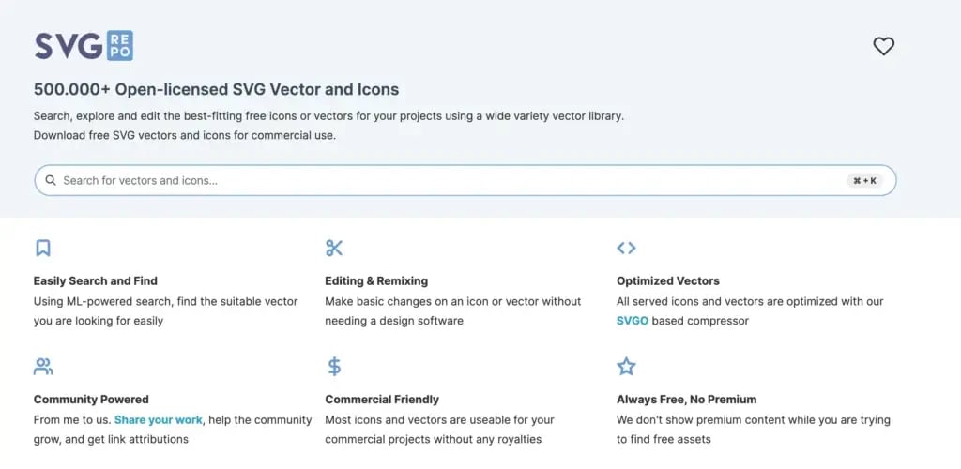Open the SVGO compressor link
This screenshot has width=961, height=469.
[633, 321]
